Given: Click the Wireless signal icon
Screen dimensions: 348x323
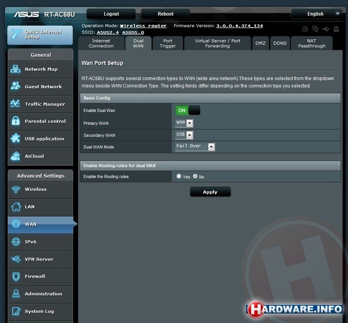Looking at the screenshot, I should [16, 189].
